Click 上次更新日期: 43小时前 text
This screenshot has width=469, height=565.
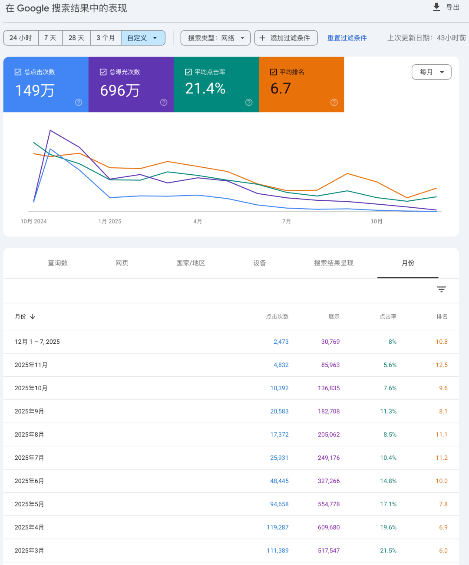(x=426, y=38)
